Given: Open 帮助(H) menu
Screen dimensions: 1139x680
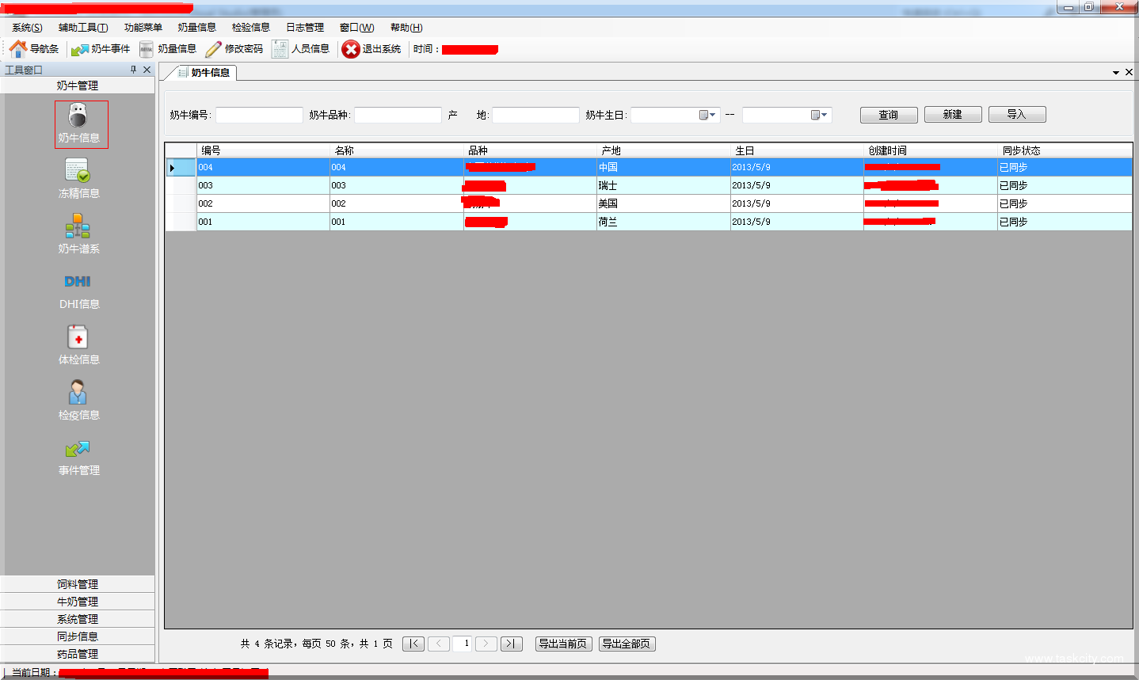Looking at the screenshot, I should [406, 28].
